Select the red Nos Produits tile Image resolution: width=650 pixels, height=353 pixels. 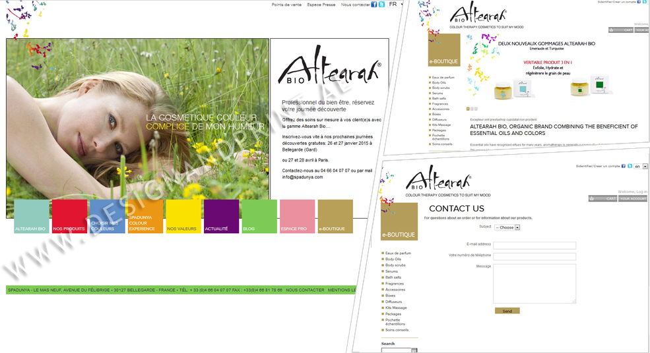pyautogui.click(x=69, y=217)
